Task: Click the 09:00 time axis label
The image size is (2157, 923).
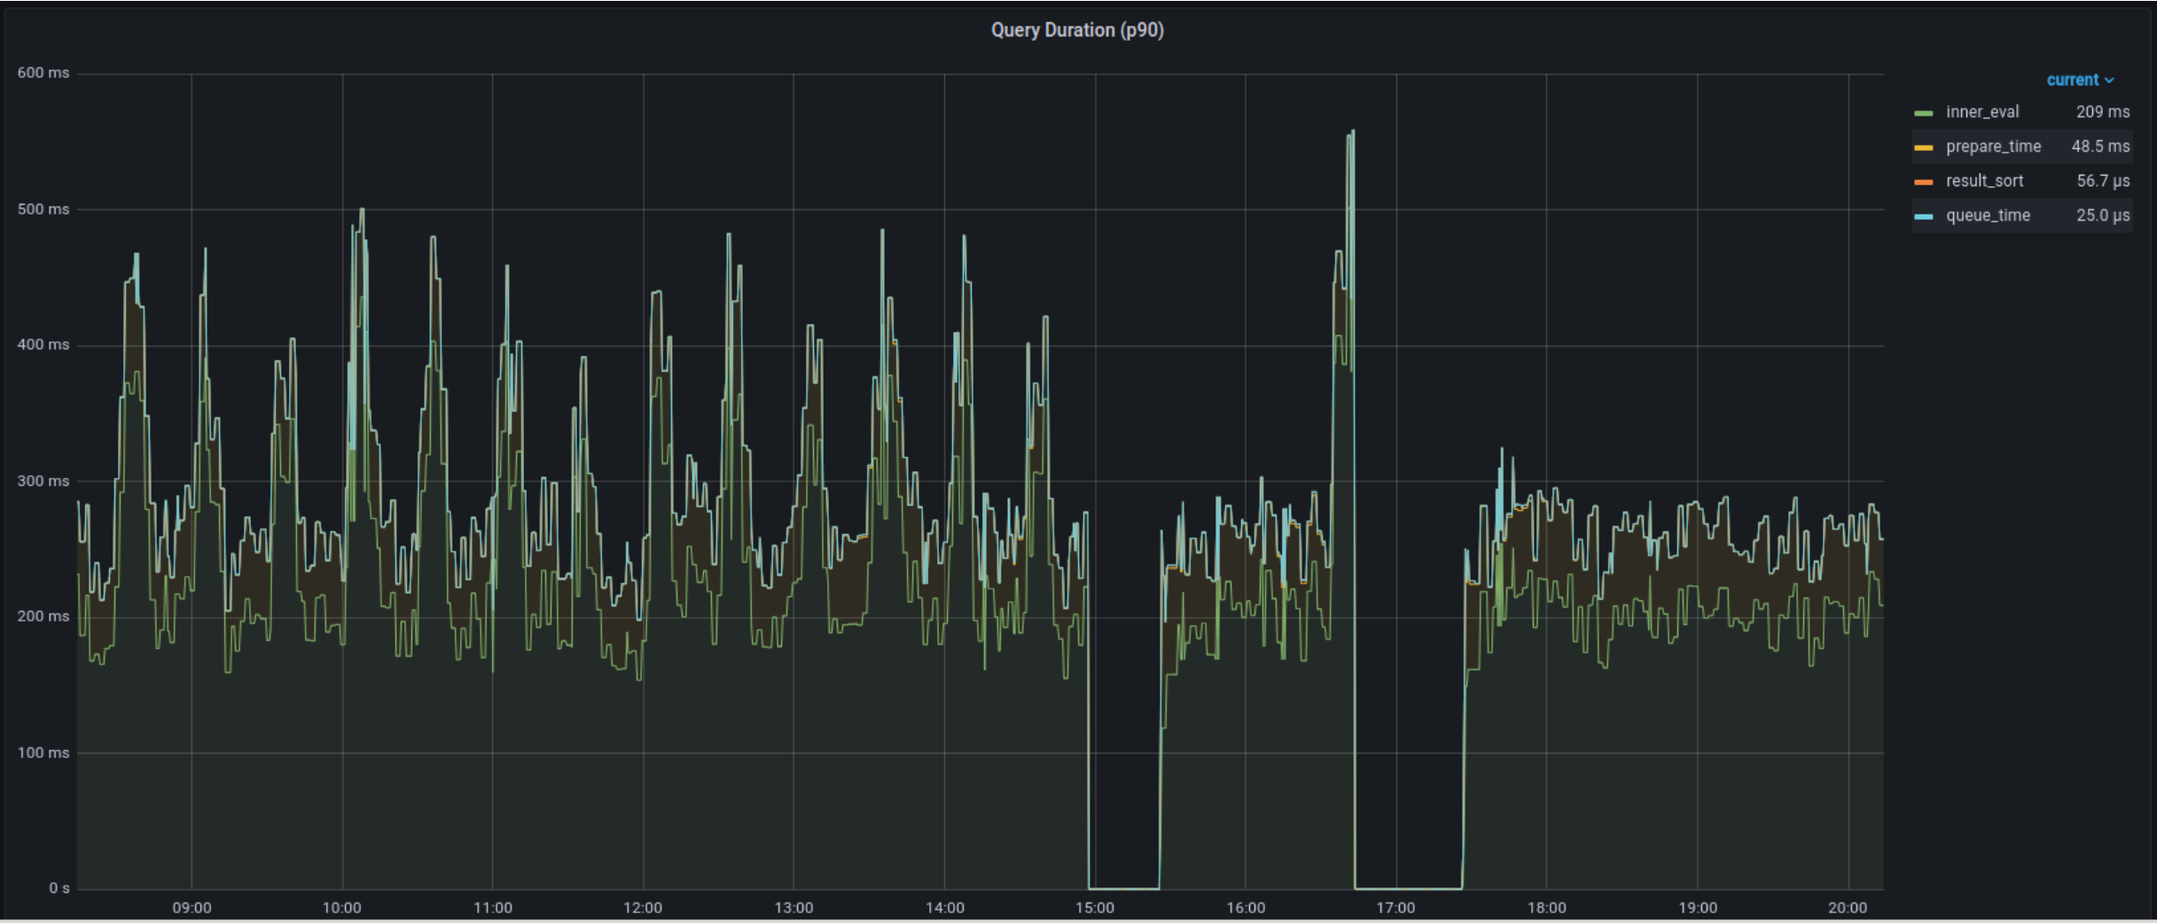Action: [x=191, y=908]
